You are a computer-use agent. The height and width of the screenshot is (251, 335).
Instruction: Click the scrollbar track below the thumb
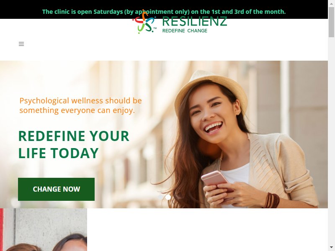[331, 141]
